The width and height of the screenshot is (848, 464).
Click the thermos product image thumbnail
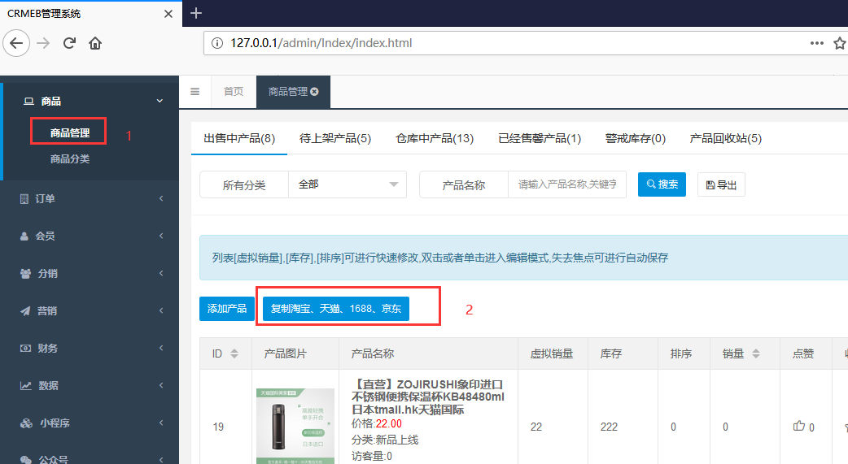click(x=295, y=426)
